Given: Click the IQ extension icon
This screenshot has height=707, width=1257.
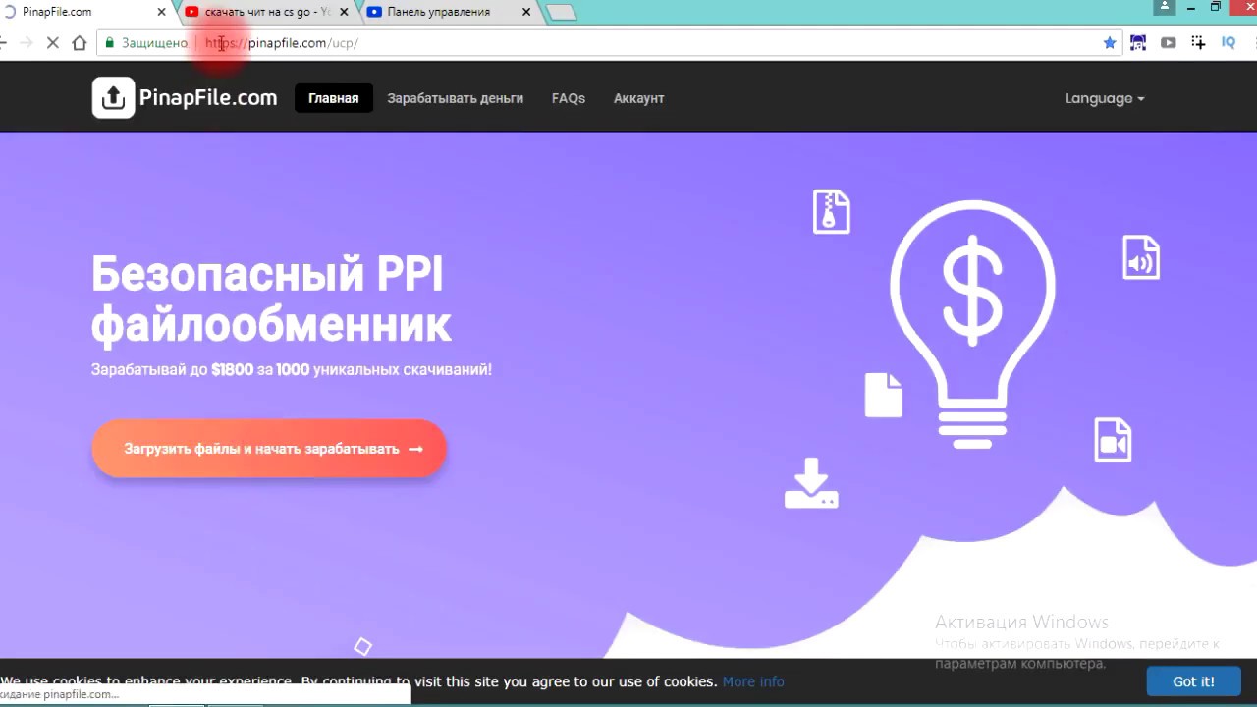Looking at the screenshot, I should pos(1228,43).
